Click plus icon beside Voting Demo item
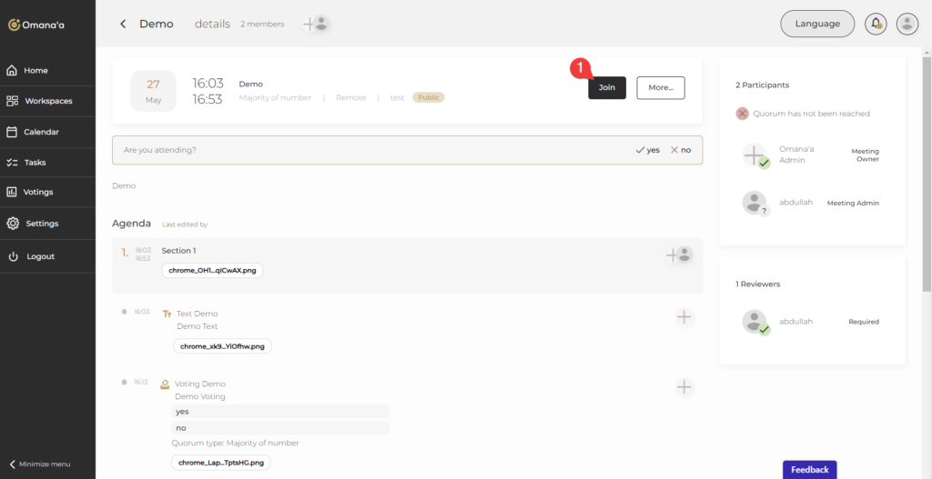 coord(684,387)
